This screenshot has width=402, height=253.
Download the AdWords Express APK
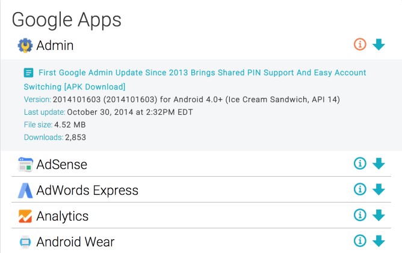tap(379, 189)
